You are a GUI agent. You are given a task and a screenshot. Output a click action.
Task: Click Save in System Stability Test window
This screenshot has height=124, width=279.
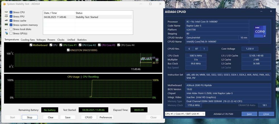[x=68, y=117]
